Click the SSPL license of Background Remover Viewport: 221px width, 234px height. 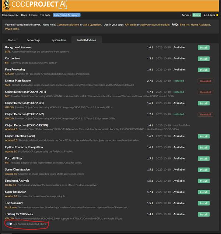coord(8,52)
